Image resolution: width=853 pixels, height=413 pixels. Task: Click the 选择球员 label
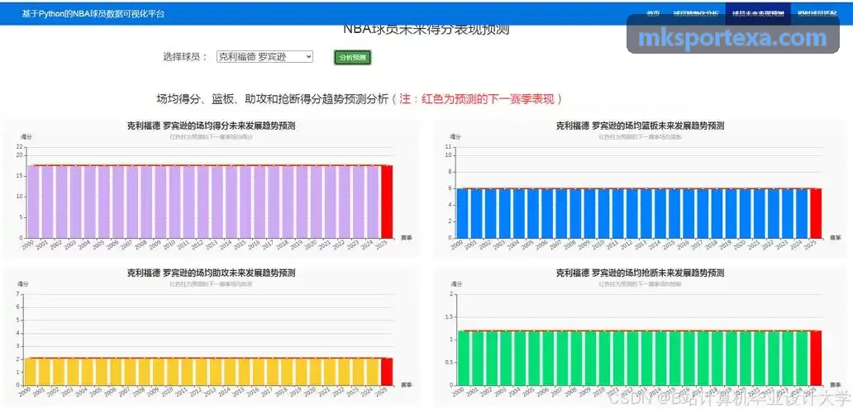click(185, 56)
